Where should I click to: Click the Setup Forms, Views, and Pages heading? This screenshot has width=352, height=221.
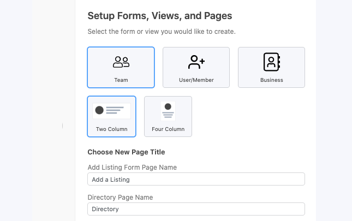point(160,16)
